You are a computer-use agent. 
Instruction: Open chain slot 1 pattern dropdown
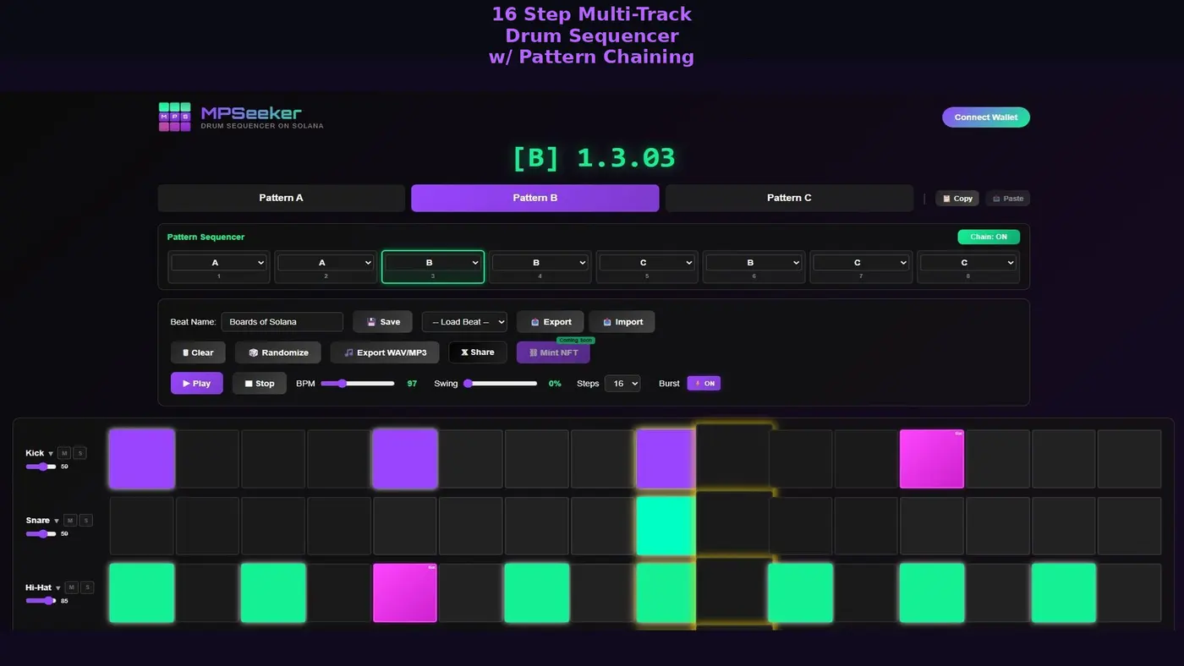(x=218, y=263)
